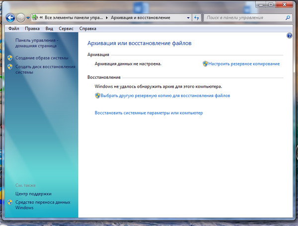This screenshot has height=226, width=298.
Task: Open 'Центр поддержки' link
Action: tap(33, 194)
